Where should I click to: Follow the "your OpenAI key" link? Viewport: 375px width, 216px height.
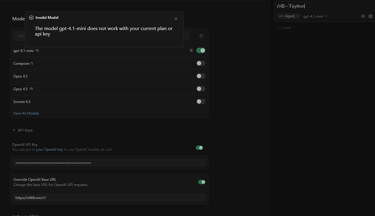49,149
